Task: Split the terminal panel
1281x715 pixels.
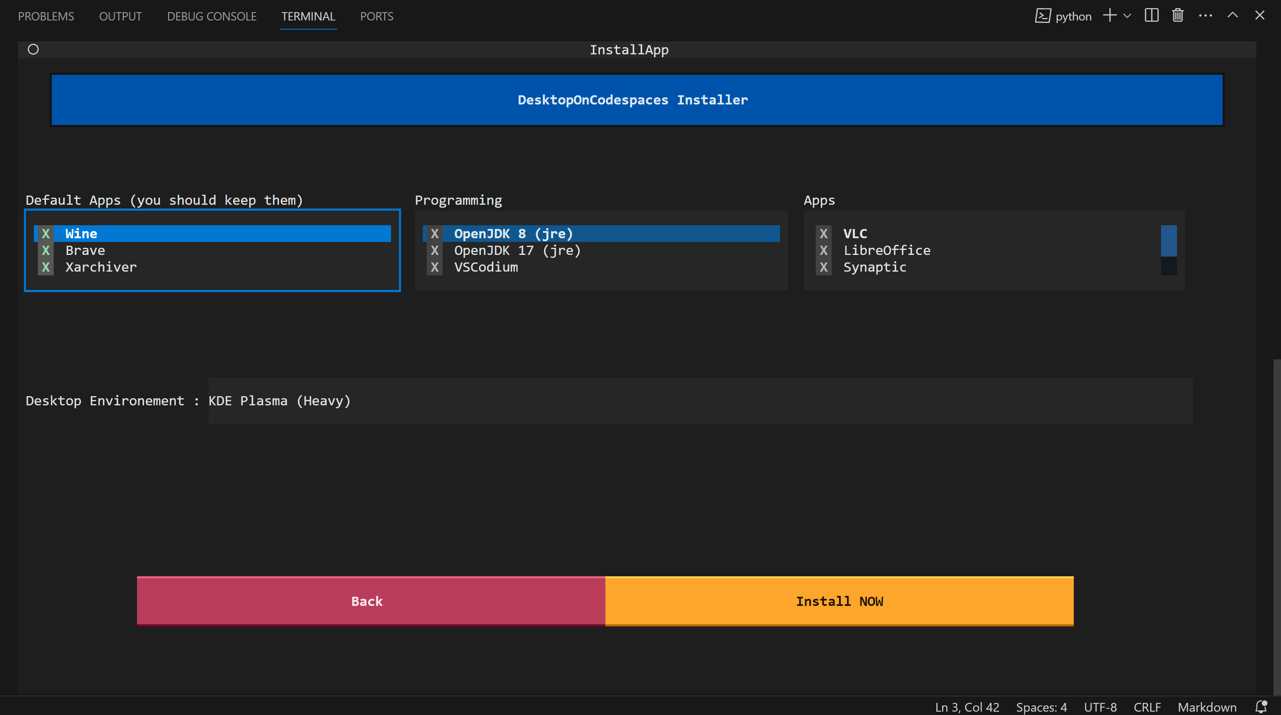Action: point(1151,16)
